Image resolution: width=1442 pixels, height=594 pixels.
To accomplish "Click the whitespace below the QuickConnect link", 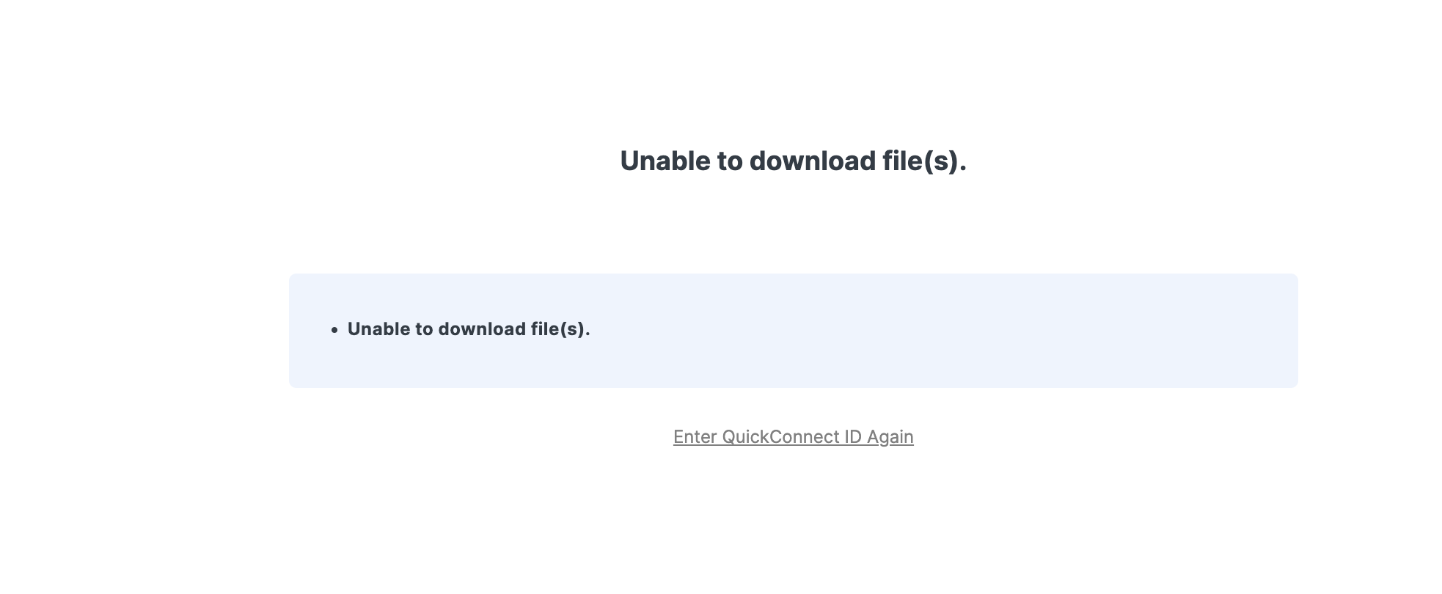I will [x=793, y=513].
